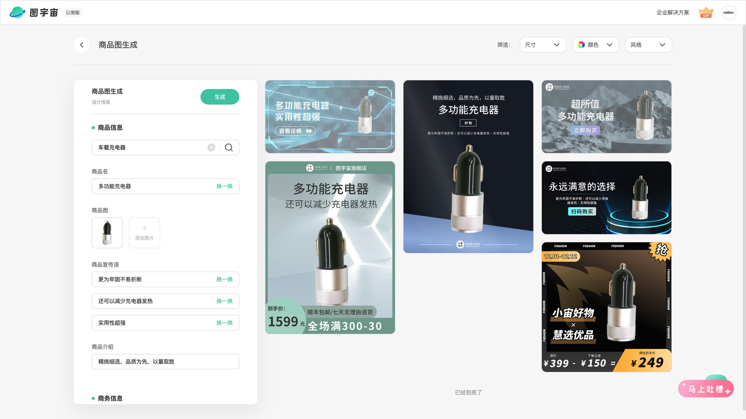
Task: Click the 商务信息 section heading
Action: 110,398
